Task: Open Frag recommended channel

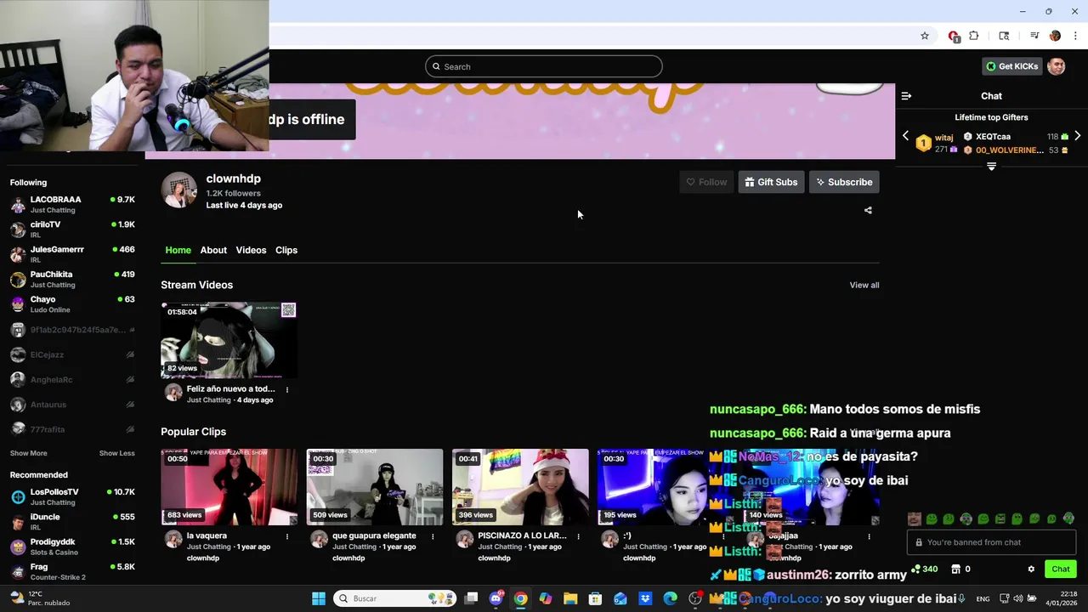Action: pos(72,571)
